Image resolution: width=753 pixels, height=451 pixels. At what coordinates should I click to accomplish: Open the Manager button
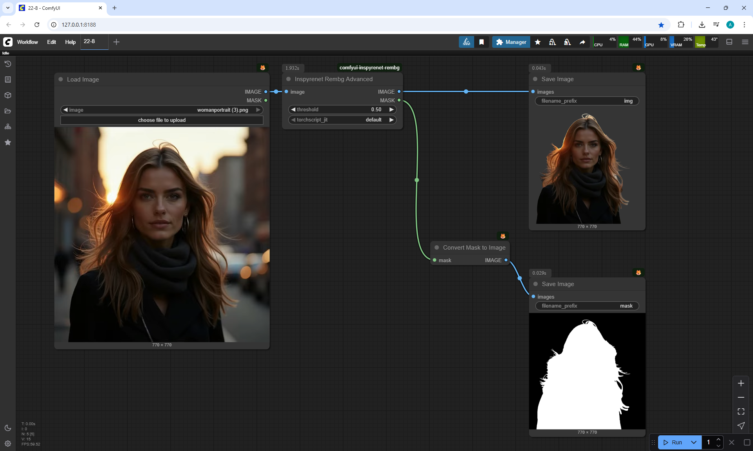[x=511, y=42]
